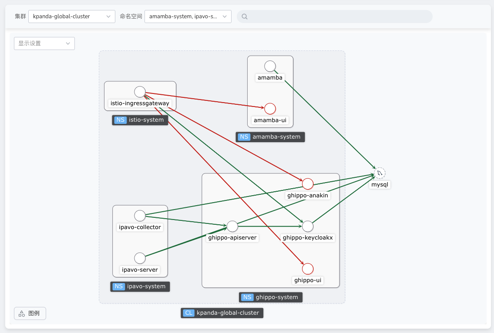Focus the topology search input field
This screenshot has height=333, width=494.
[x=335, y=17]
